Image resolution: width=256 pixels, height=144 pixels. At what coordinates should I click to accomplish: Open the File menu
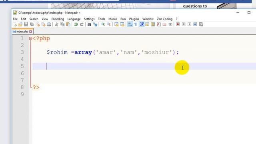coord(15,19)
